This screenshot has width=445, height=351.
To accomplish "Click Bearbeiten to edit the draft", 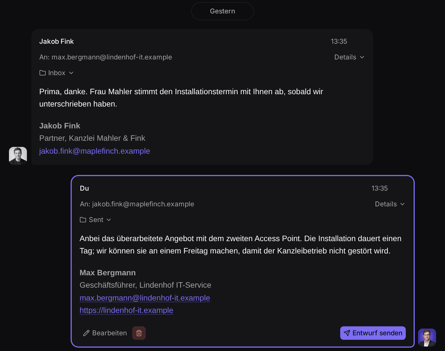I will tap(105, 333).
